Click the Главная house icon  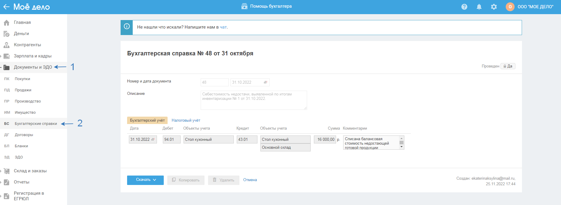[7, 23]
